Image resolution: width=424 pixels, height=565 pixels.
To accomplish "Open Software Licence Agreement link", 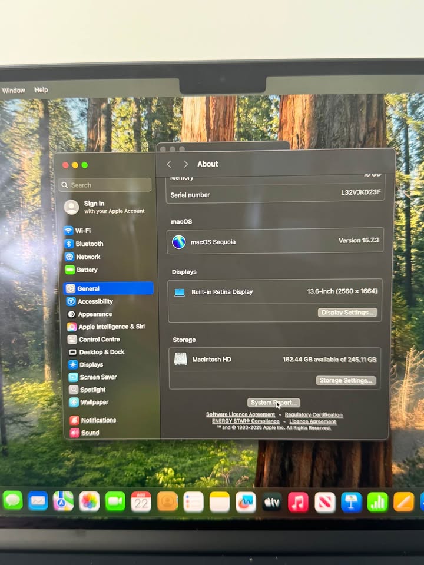I will pyautogui.click(x=240, y=414).
